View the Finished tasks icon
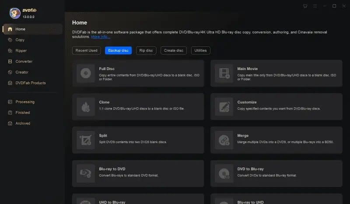The height and width of the screenshot is (204, 350). click(10, 113)
